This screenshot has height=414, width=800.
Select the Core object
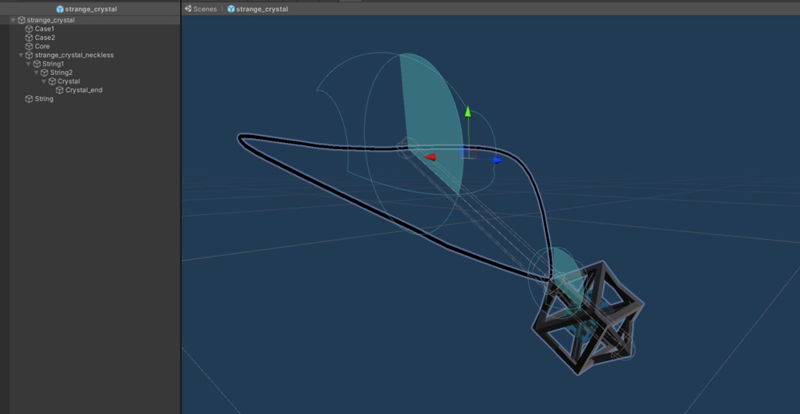(42, 46)
